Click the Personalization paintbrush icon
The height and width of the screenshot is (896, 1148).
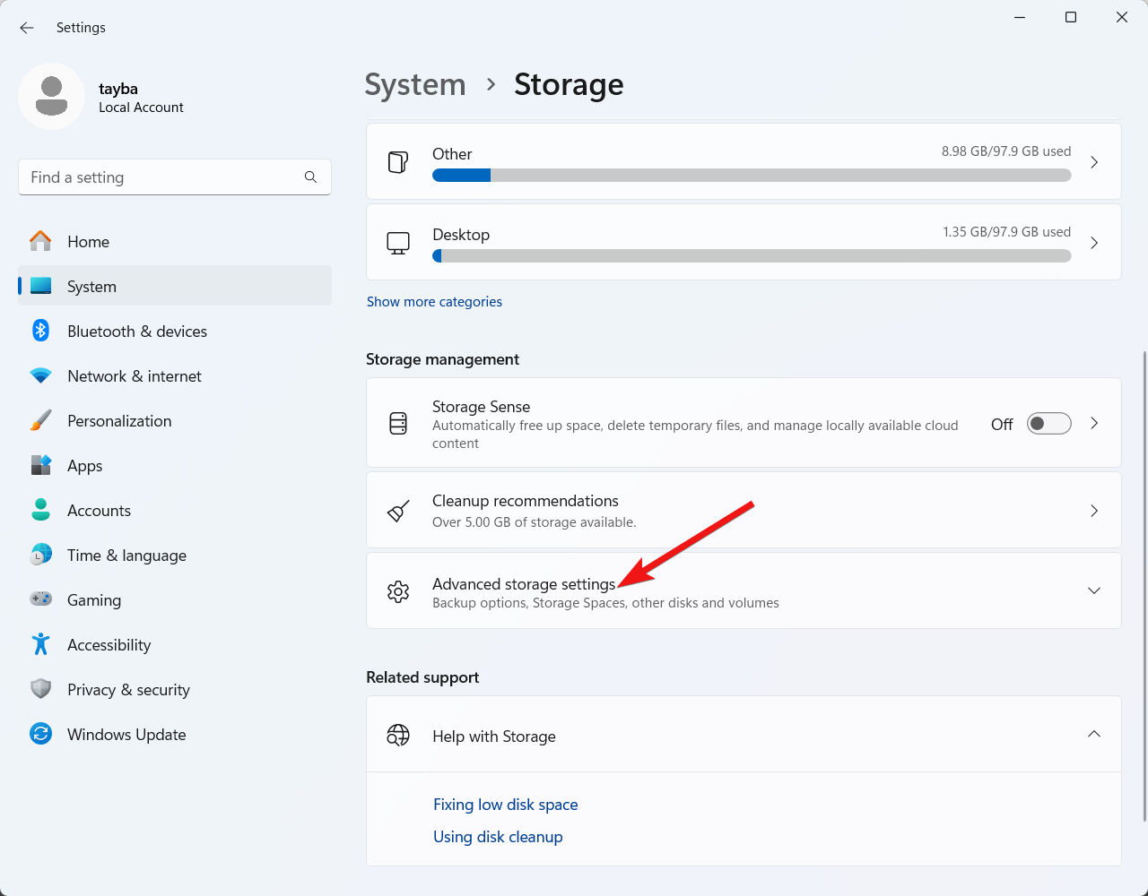pos(40,421)
